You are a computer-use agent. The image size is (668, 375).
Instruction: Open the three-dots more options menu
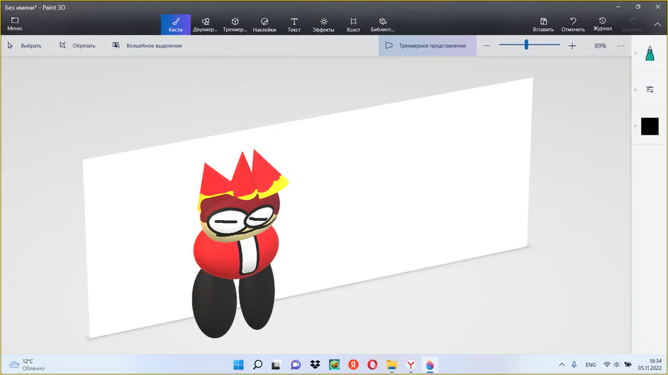pyautogui.click(x=620, y=45)
